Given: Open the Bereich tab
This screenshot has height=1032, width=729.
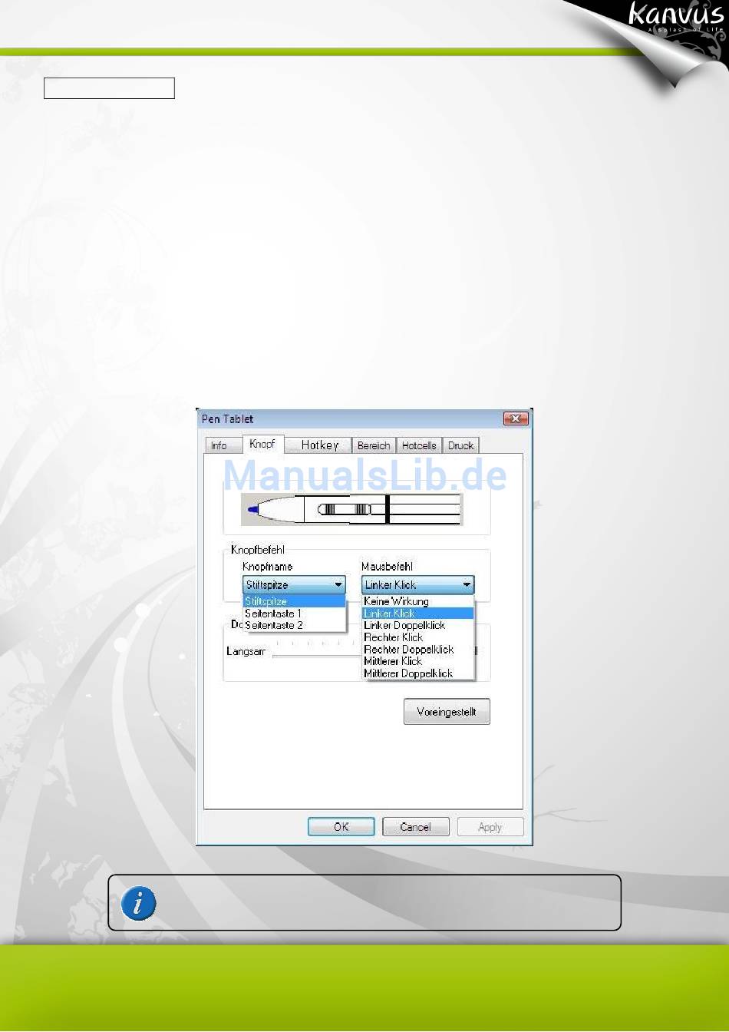Looking at the screenshot, I should tap(374, 445).
